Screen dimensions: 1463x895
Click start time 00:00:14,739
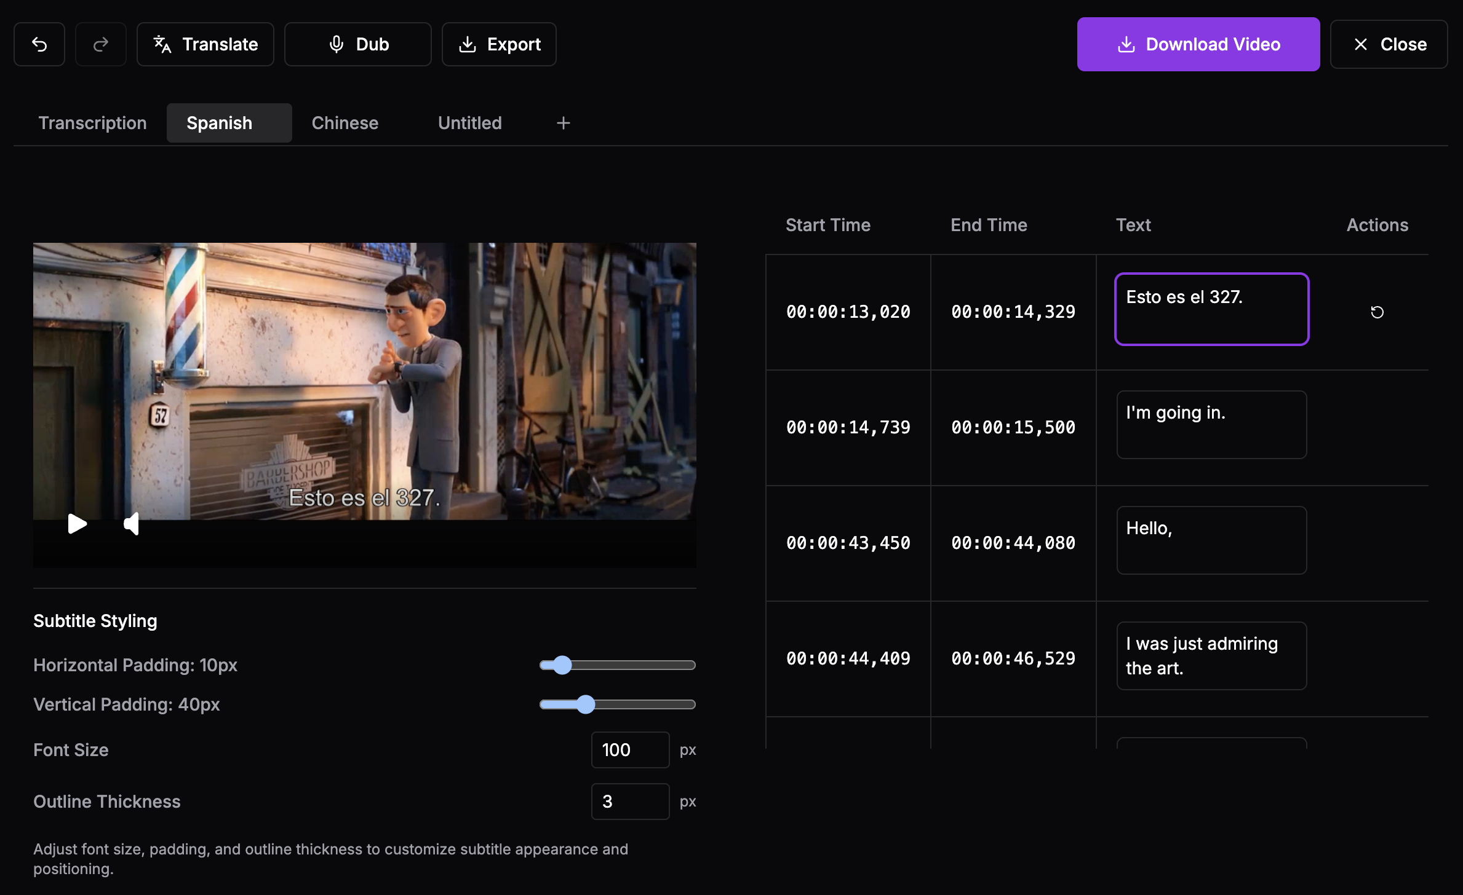point(848,428)
